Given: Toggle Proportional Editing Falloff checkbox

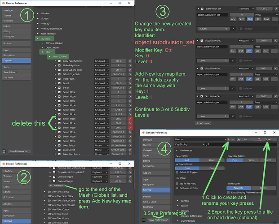Looking at the screenshot, I should (54, 172).
